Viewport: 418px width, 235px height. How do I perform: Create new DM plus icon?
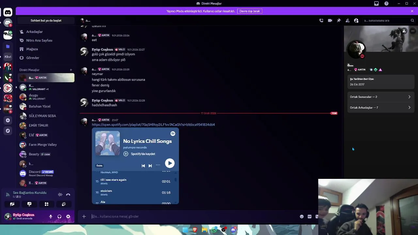(71, 70)
